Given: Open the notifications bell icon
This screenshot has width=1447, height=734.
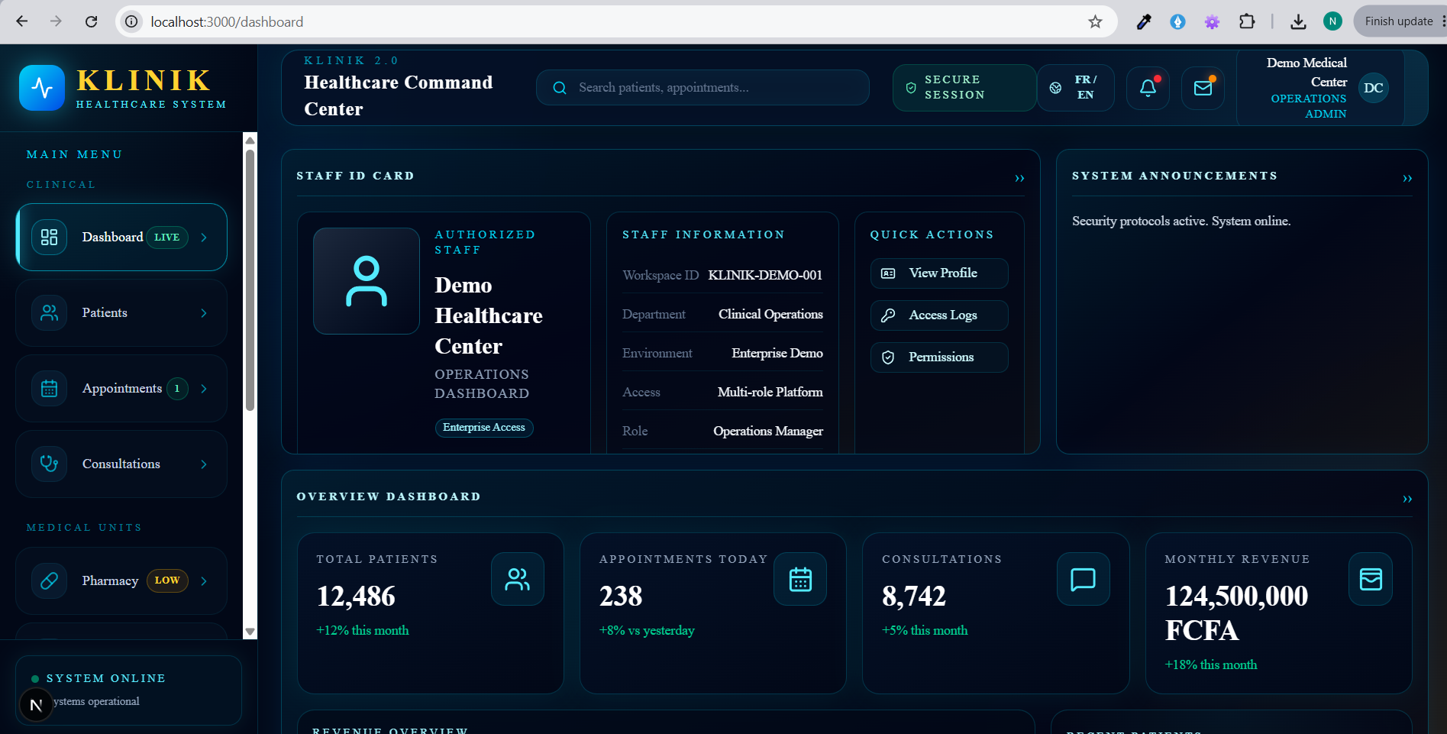Looking at the screenshot, I should click(1148, 88).
